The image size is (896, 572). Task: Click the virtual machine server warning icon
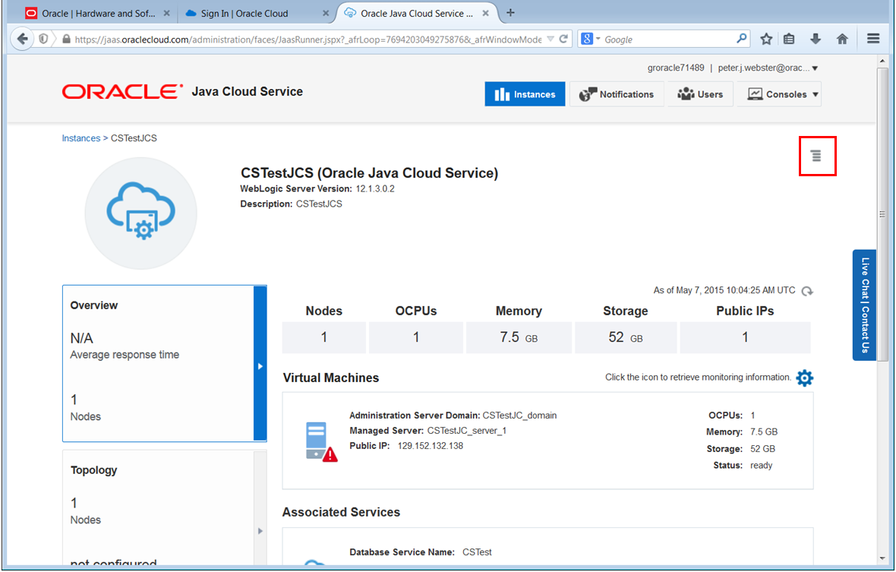[321, 441]
